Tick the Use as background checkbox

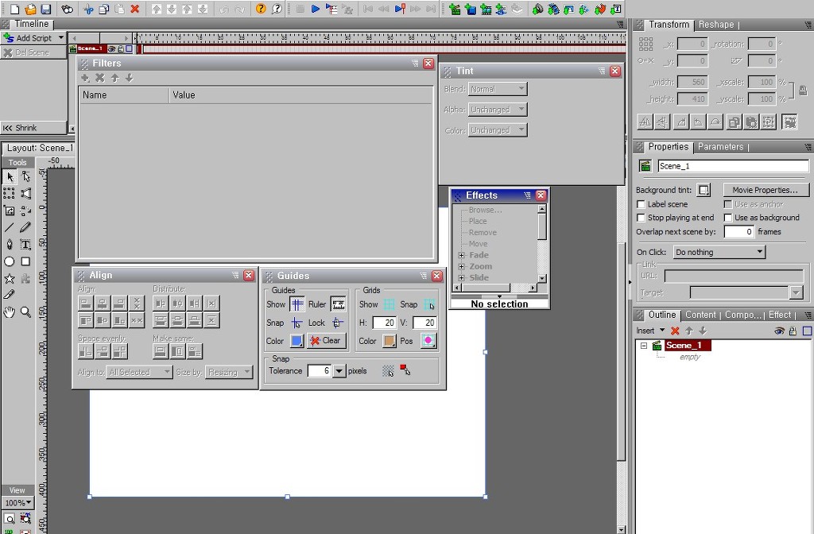728,218
